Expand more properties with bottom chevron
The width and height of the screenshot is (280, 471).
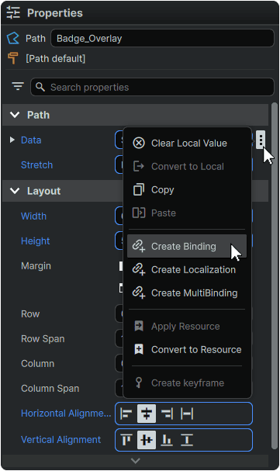(136, 460)
